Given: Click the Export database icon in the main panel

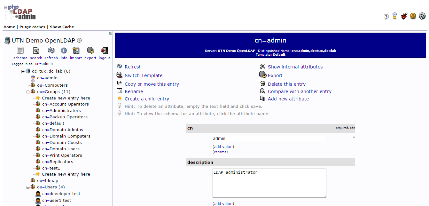Looking at the screenshot, I should (x=263, y=75).
